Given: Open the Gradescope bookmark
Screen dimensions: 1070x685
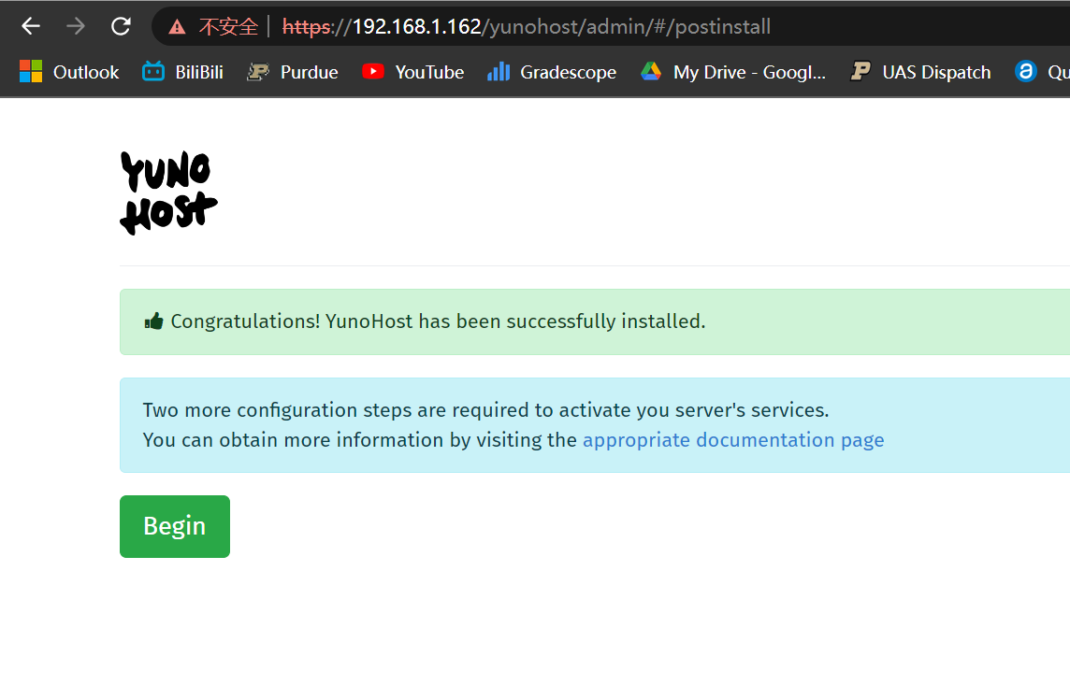Looking at the screenshot, I should [x=552, y=72].
